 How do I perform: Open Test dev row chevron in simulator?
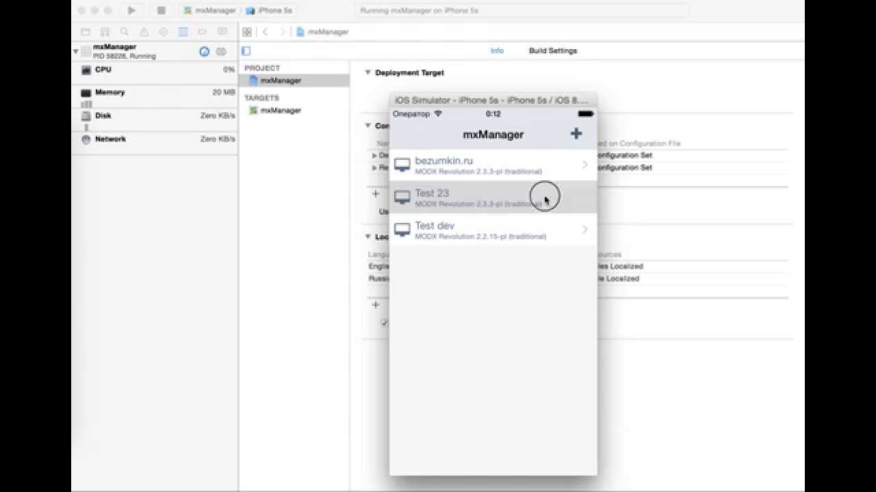click(x=585, y=230)
